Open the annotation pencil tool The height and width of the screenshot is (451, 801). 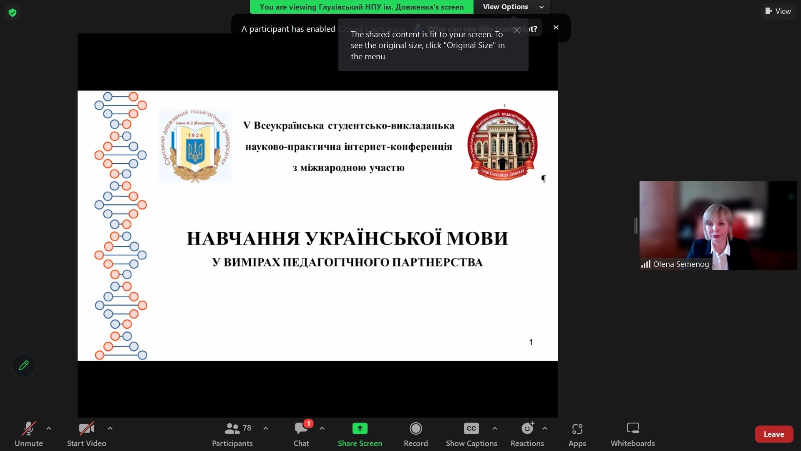pyautogui.click(x=24, y=365)
